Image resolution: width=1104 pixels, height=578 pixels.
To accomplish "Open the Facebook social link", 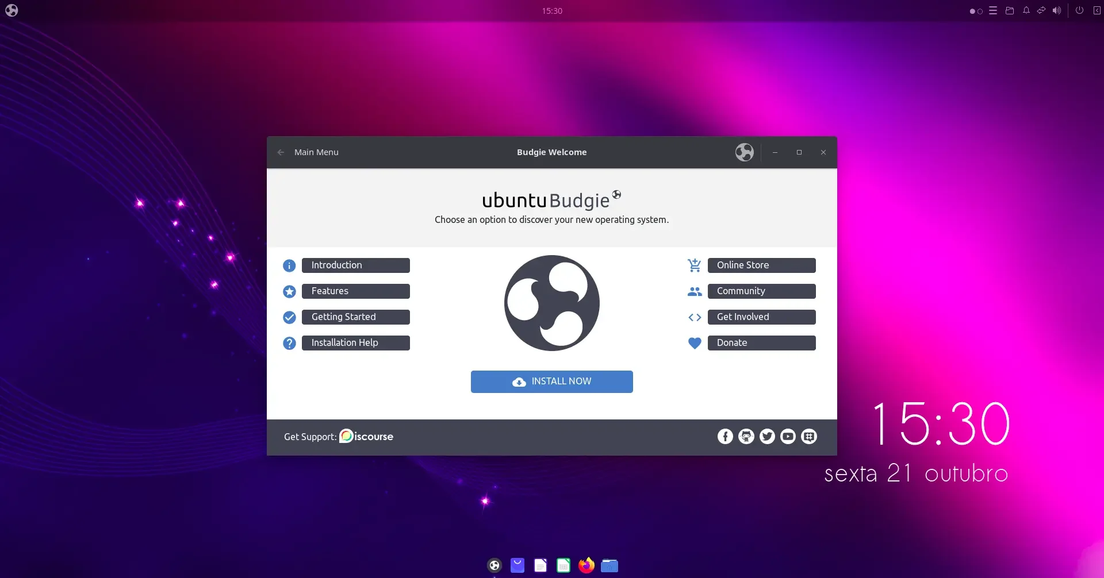I will click(x=725, y=437).
